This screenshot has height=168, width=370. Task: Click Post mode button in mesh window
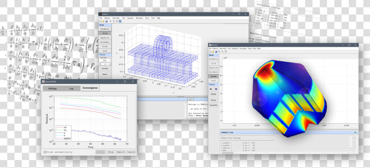click(105, 51)
